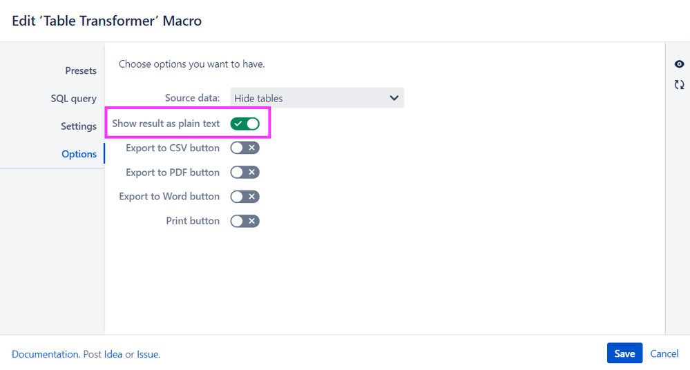Switch to the Presets tab
Viewport: 690px width, 370px height.
click(x=81, y=70)
